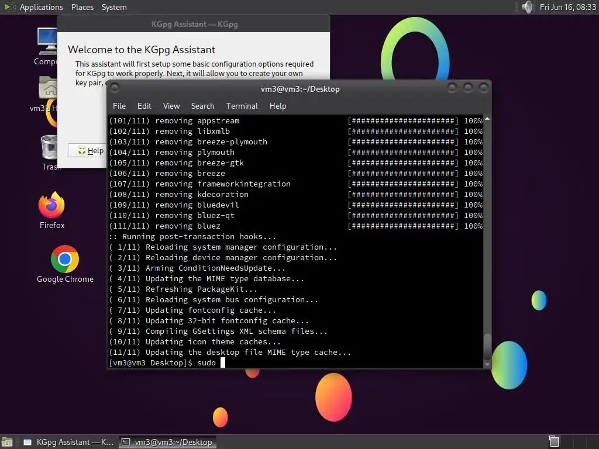This screenshot has height=449, width=599.
Task: Minimize the terminal window
Action: (x=452, y=88)
